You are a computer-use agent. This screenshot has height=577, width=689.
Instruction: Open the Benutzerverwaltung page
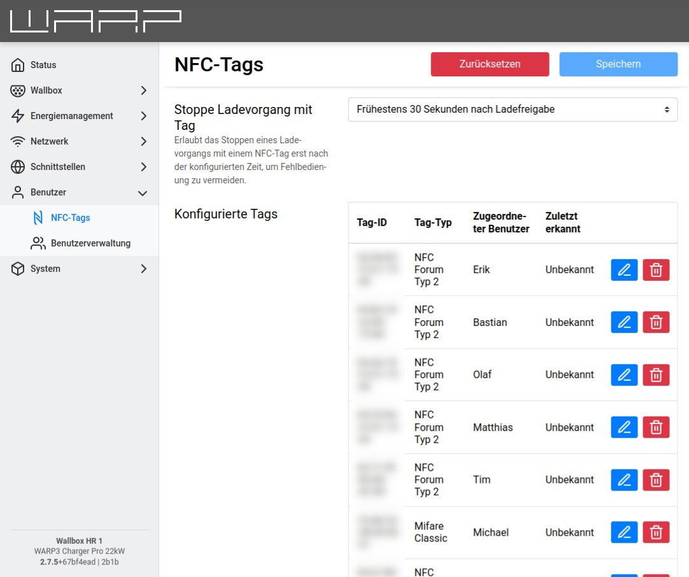coord(90,243)
